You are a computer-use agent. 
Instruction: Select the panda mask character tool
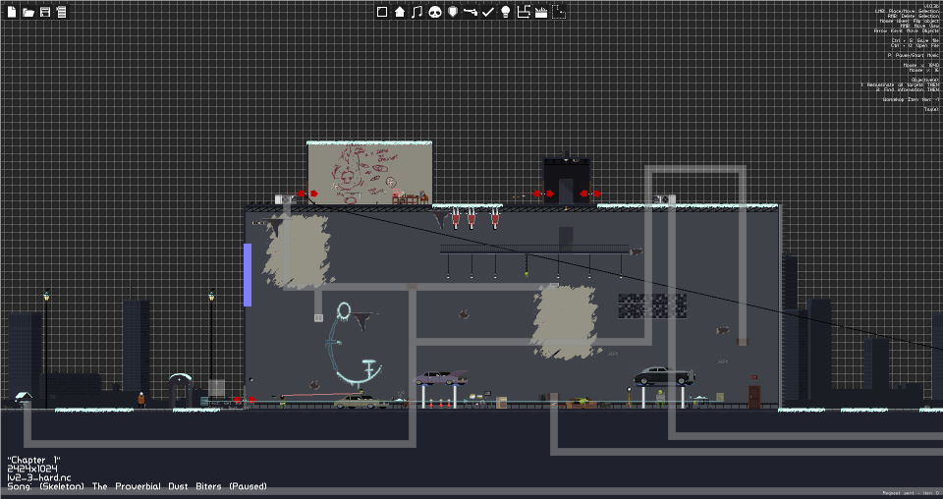435,12
